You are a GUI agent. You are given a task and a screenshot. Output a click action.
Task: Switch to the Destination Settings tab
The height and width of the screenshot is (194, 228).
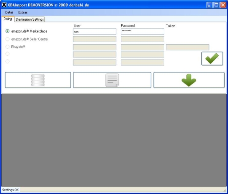[30, 19]
